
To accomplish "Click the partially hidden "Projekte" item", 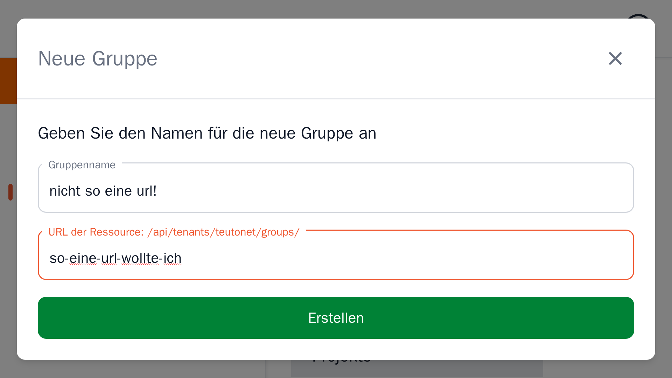I will [x=342, y=362].
